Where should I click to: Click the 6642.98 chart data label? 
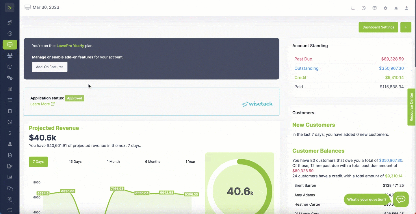click(x=167, y=193)
